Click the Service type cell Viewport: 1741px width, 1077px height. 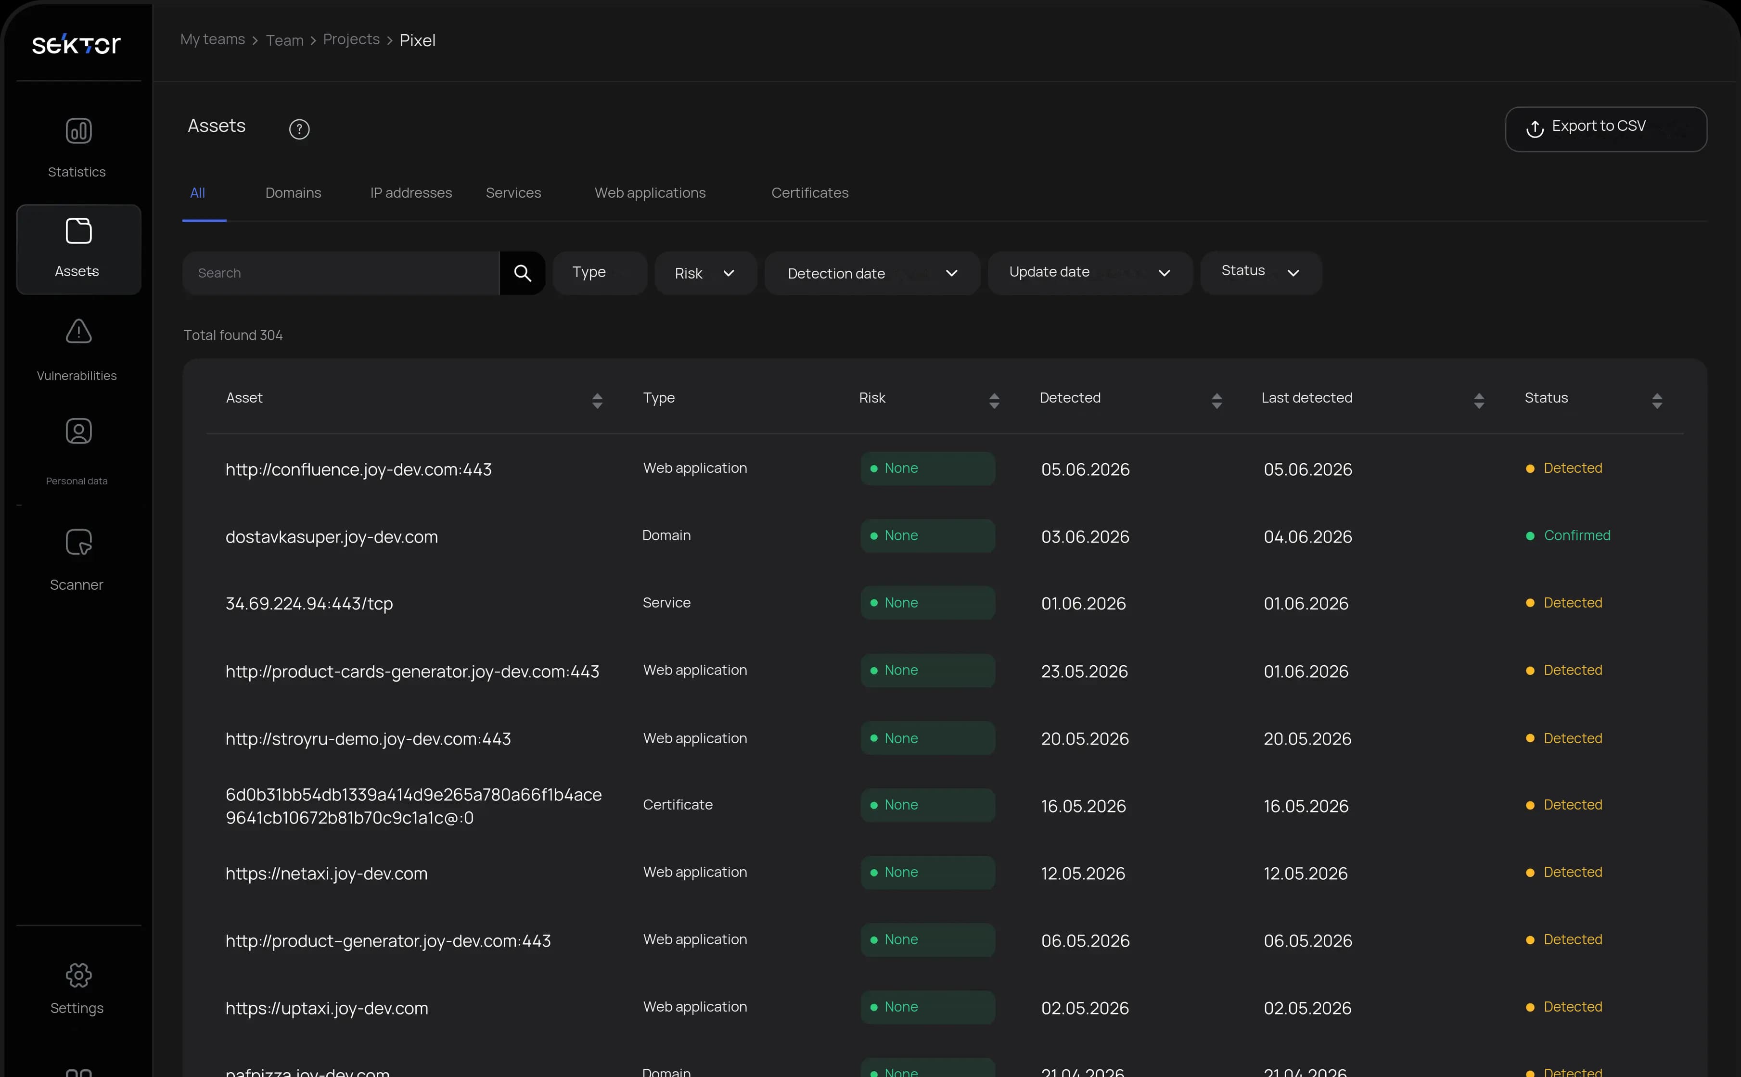click(x=666, y=603)
